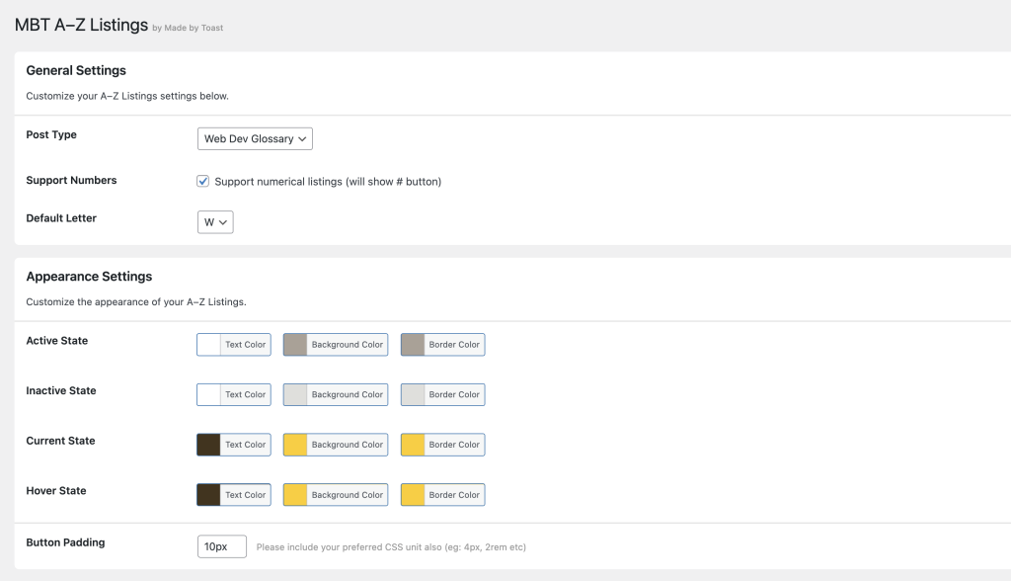Click the General Settings heading
Image resolution: width=1011 pixels, height=581 pixels.
coord(76,71)
